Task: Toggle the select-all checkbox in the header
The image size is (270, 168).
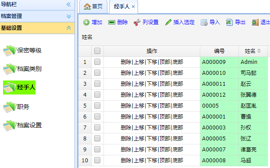Action: pos(97,51)
